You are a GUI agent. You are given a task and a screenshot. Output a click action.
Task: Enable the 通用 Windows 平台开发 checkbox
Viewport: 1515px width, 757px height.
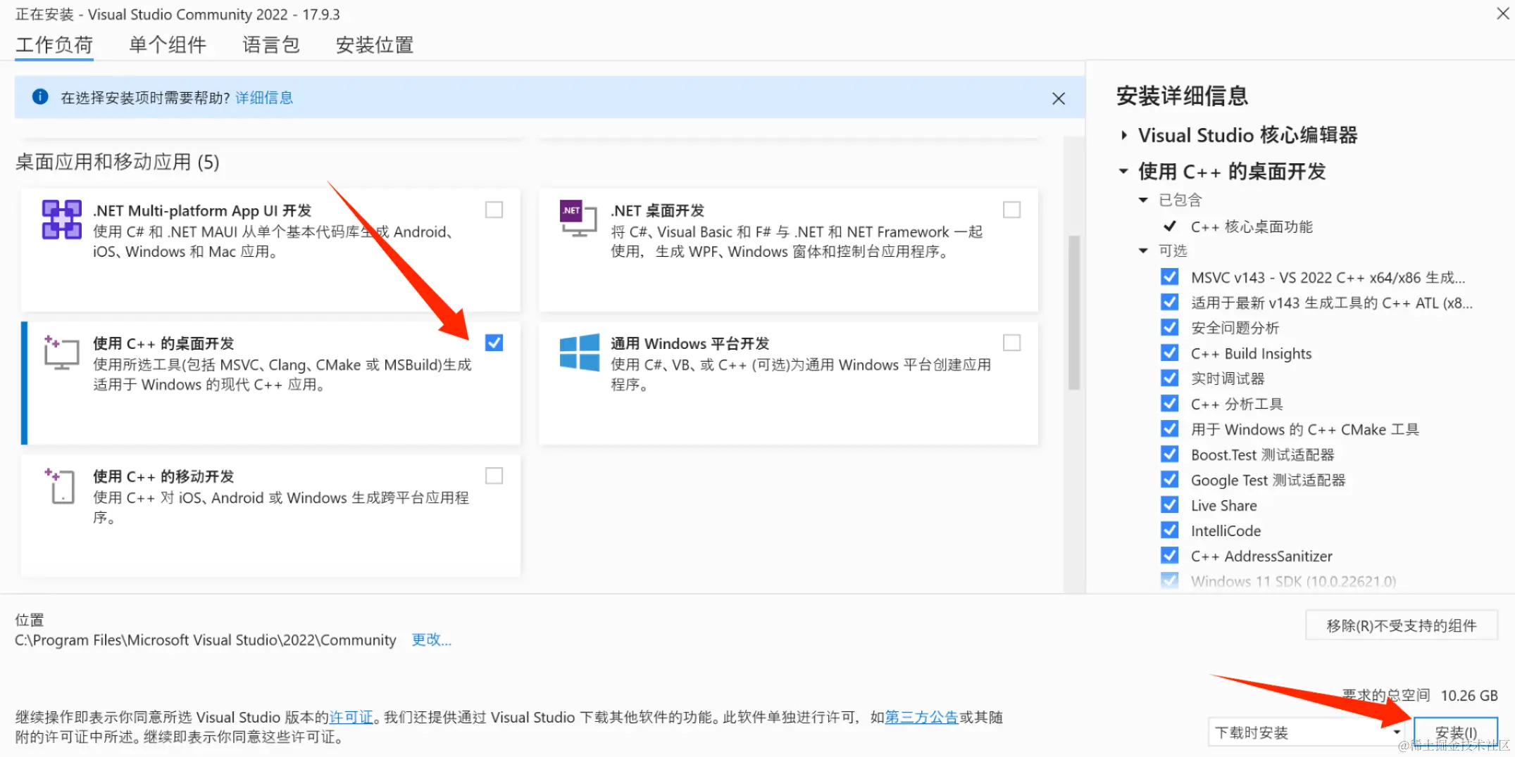pos(1011,343)
